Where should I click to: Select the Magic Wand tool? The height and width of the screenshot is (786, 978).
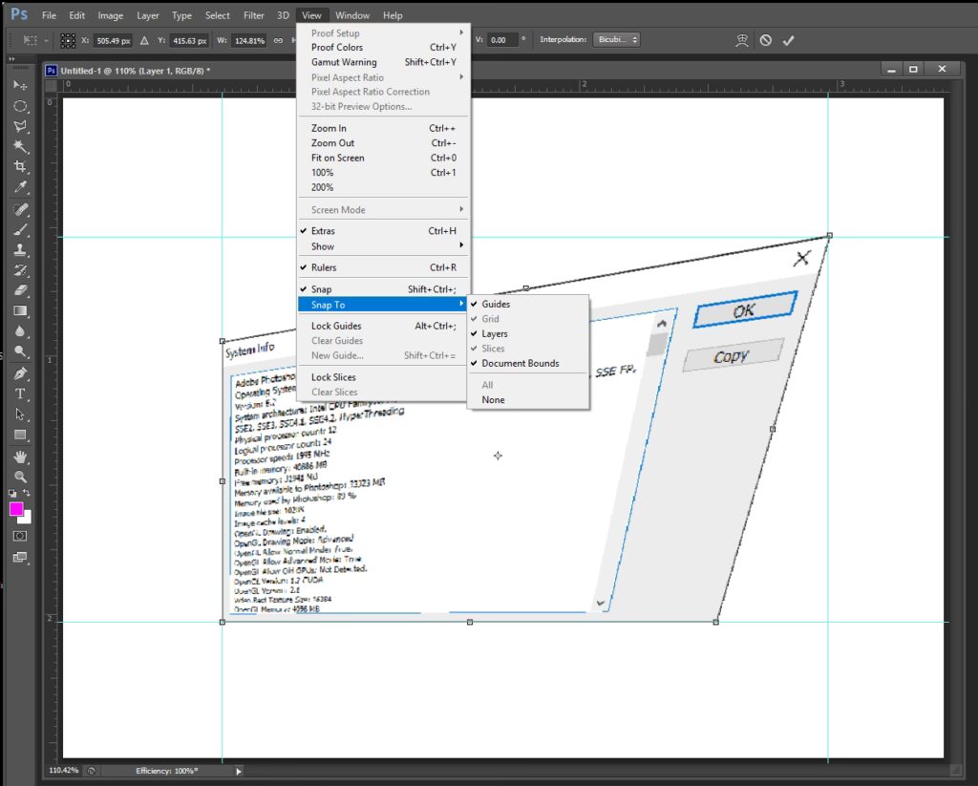pos(20,146)
